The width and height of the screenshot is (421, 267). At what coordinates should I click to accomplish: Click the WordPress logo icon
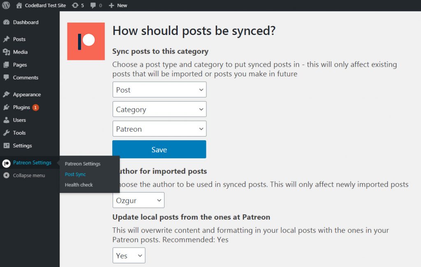pos(6,5)
